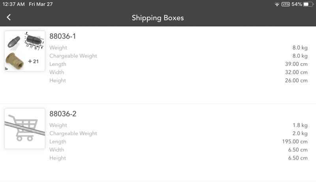Screen dimensions: 316x196
Task: Select shipping box 88036-1 title
Action: pos(62,36)
